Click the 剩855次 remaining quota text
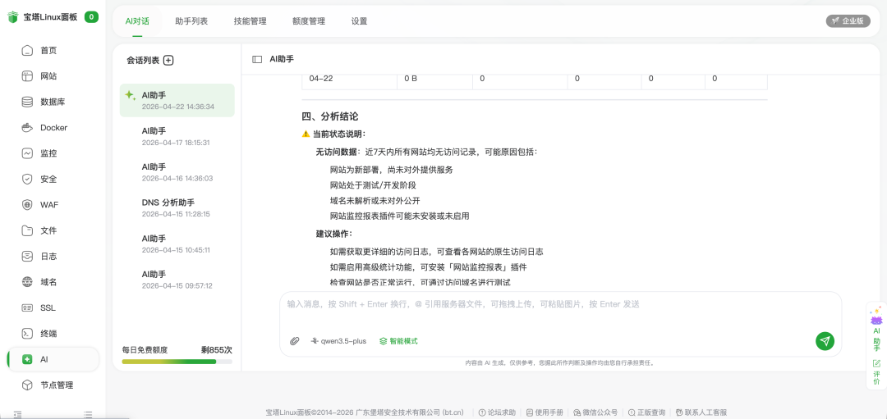Viewport: 887px width, 419px height. [217, 349]
